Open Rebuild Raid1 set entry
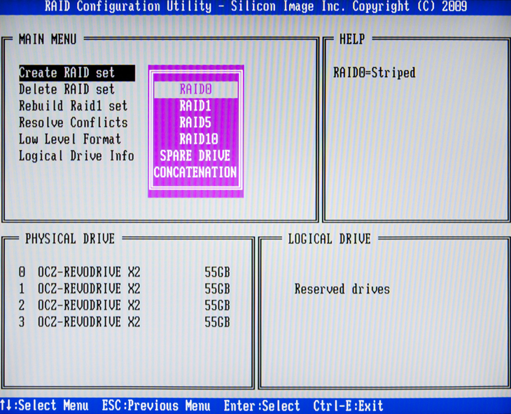The height and width of the screenshot is (414, 511). point(73,106)
